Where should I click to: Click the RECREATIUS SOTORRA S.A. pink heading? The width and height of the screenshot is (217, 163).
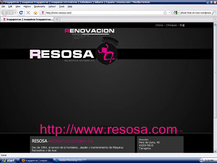tap(72, 141)
